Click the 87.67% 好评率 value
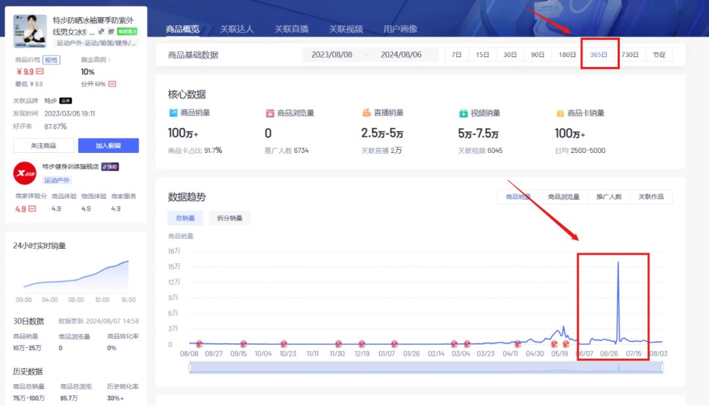Viewport: 709px width, 405px height. [55, 127]
